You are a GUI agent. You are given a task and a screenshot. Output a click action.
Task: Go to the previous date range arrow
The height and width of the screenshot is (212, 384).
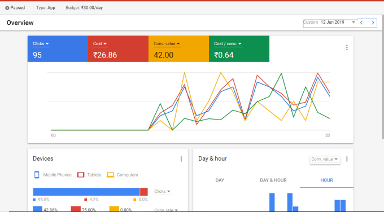pyautogui.click(x=361, y=23)
